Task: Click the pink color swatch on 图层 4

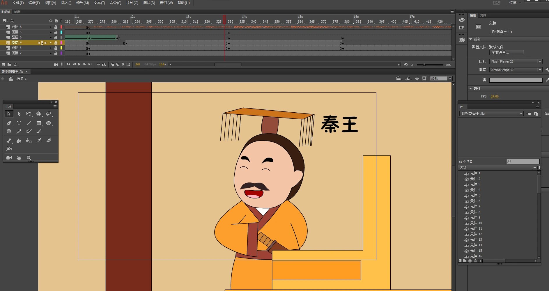Action: [61, 42]
